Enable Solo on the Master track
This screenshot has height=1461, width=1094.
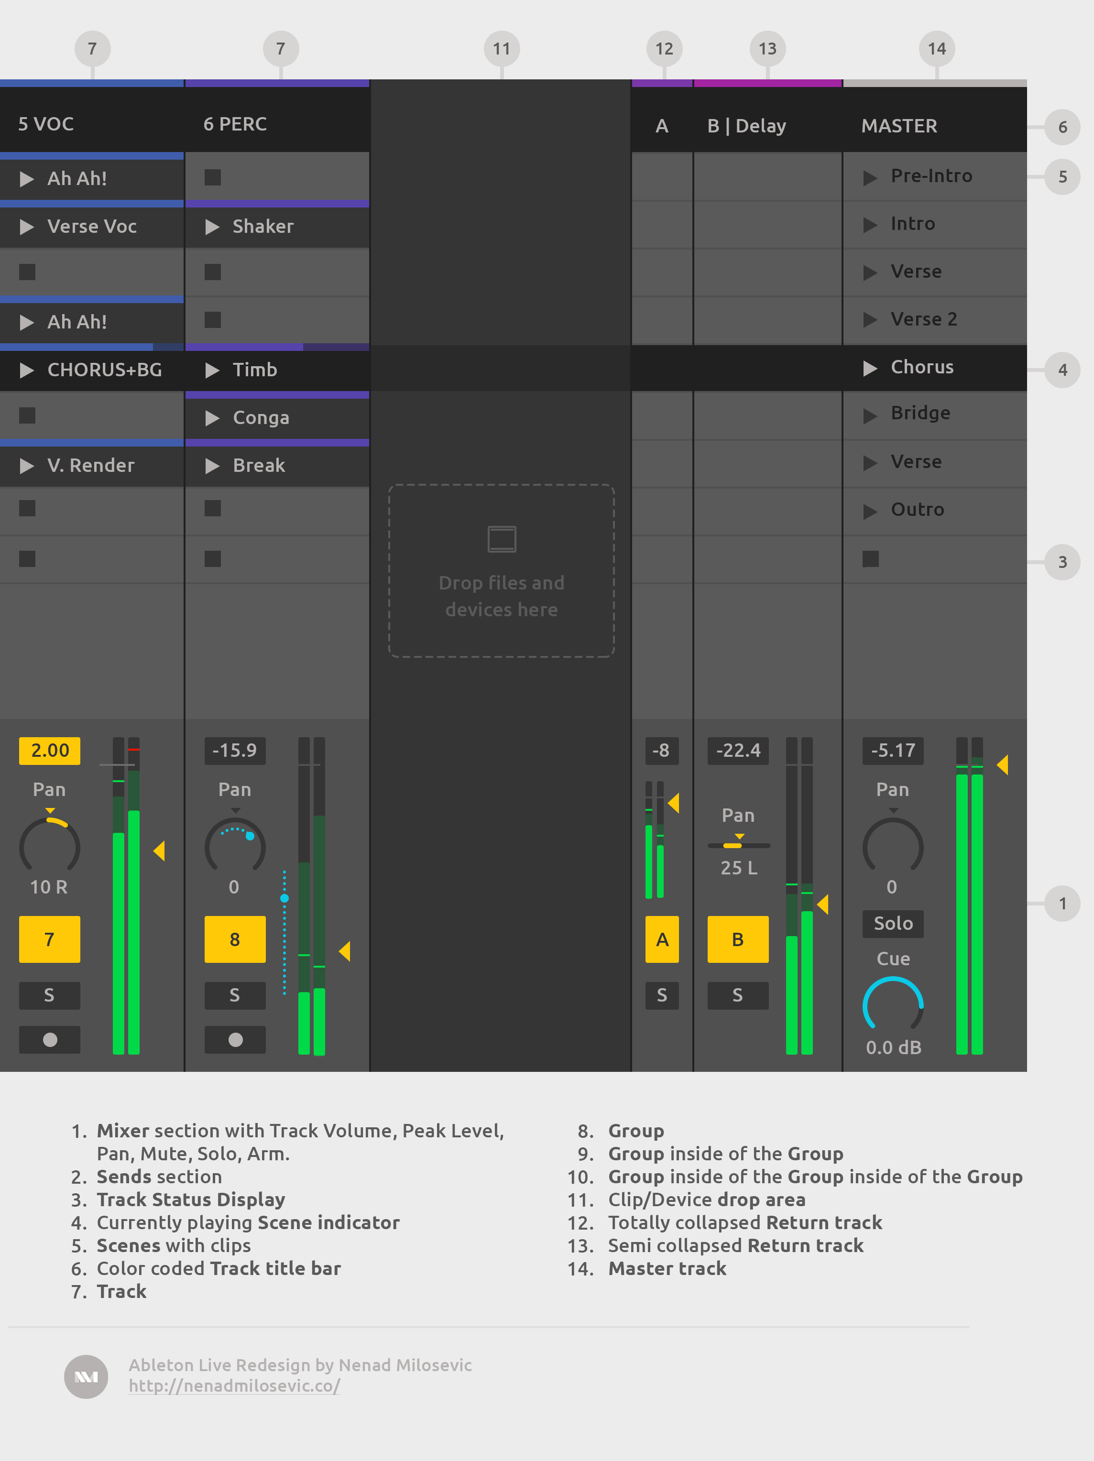pos(893,923)
